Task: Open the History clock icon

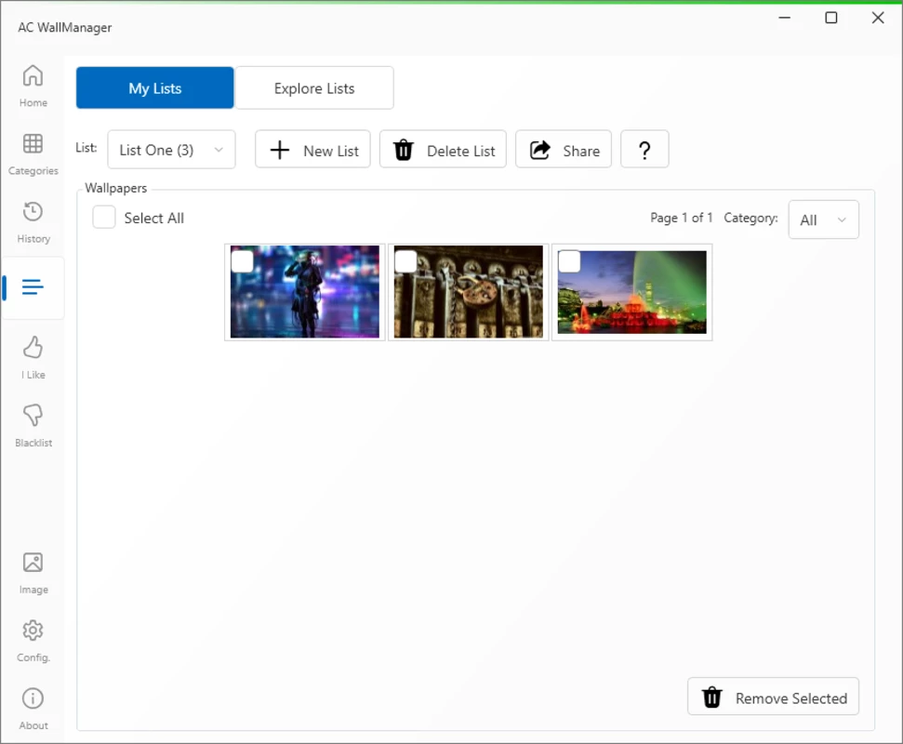Action: [33, 221]
